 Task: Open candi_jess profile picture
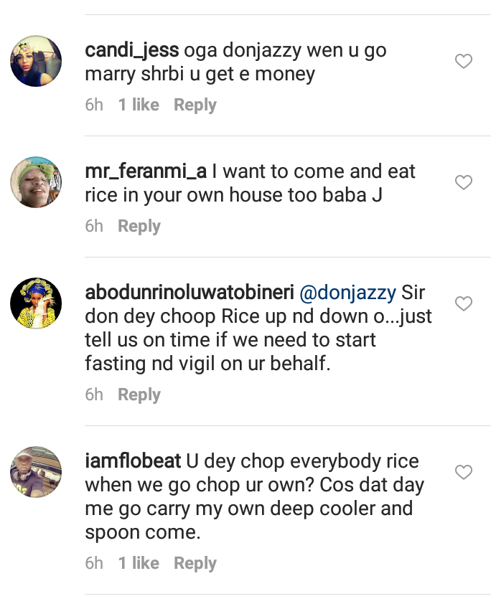pos(35,61)
